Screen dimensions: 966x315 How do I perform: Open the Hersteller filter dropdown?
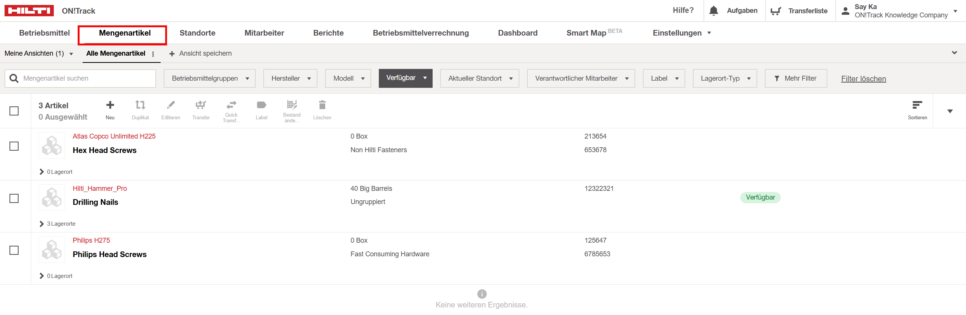290,78
